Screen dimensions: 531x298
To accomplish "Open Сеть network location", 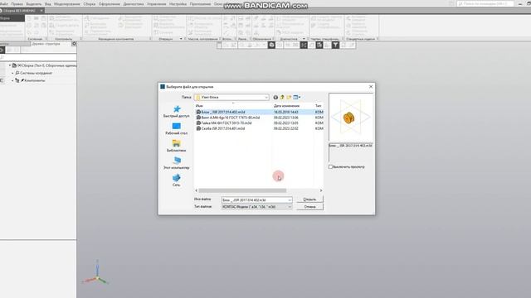I will (x=177, y=180).
